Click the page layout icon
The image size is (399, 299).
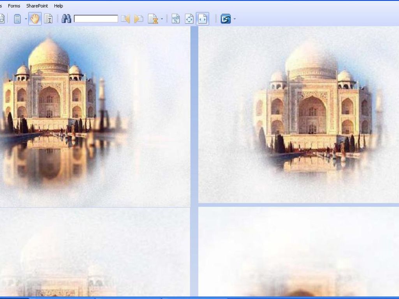click(17, 19)
